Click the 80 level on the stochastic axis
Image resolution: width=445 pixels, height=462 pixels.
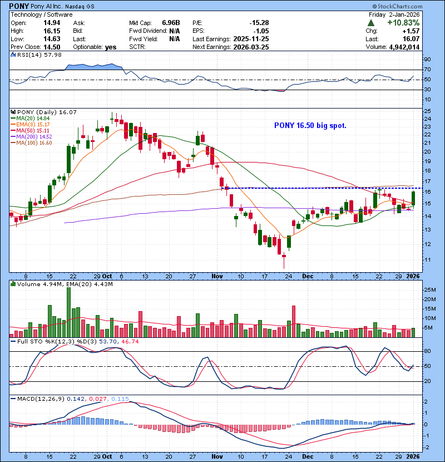427,351
